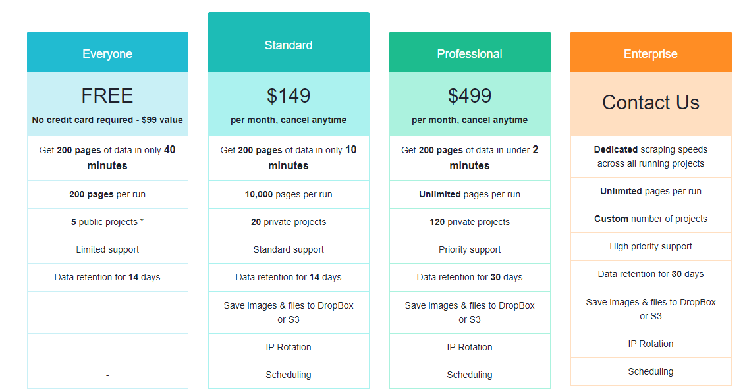Select the Everyone plan header

[x=107, y=52]
